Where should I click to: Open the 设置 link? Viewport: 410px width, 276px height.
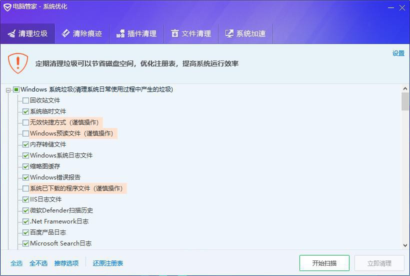tap(398, 53)
